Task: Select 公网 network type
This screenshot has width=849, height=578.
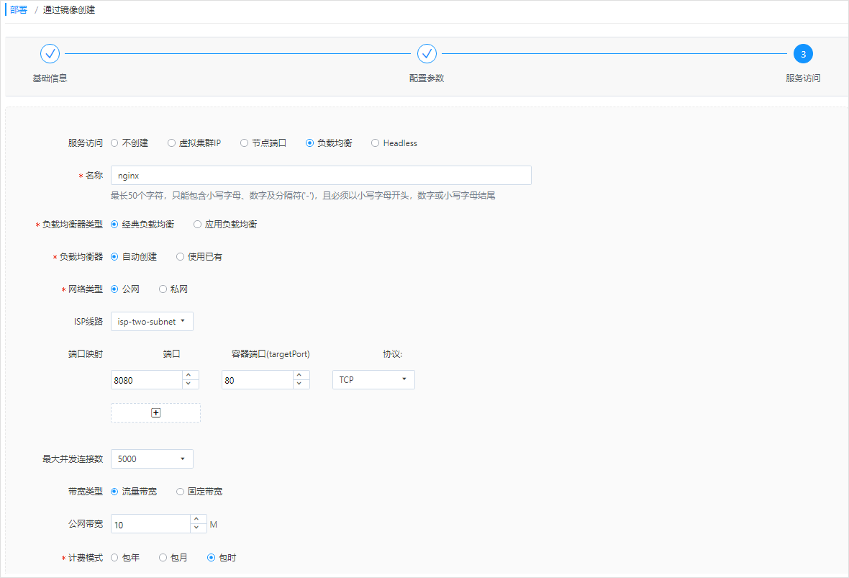Action: [114, 289]
